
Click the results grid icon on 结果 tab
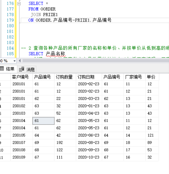point(2,69)
